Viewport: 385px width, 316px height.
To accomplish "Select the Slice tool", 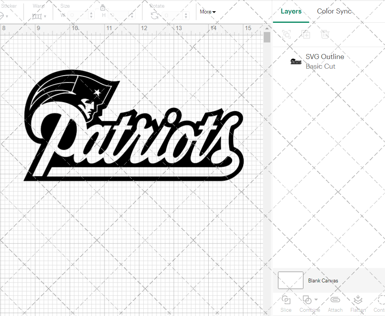I will pos(286,300).
